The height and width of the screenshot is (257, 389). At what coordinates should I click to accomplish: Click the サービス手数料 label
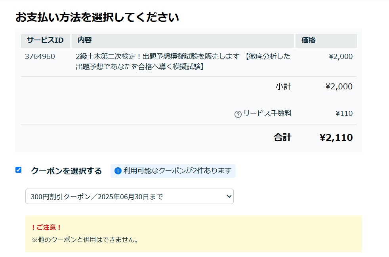click(267, 113)
